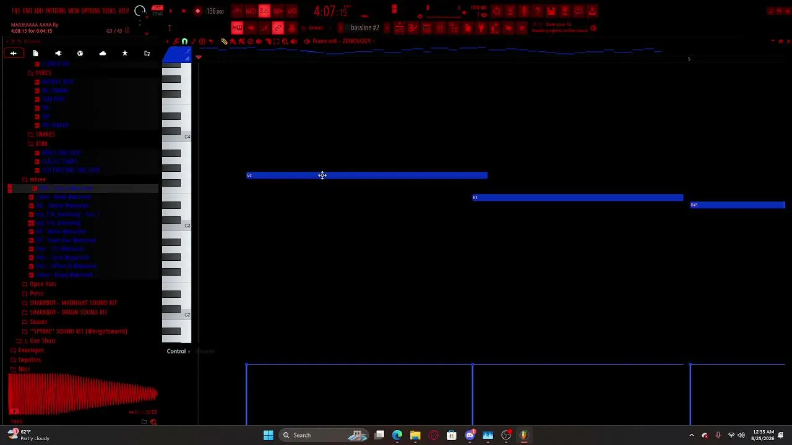Open the ADD menu
This screenshot has height=445, width=792.
pos(38,11)
